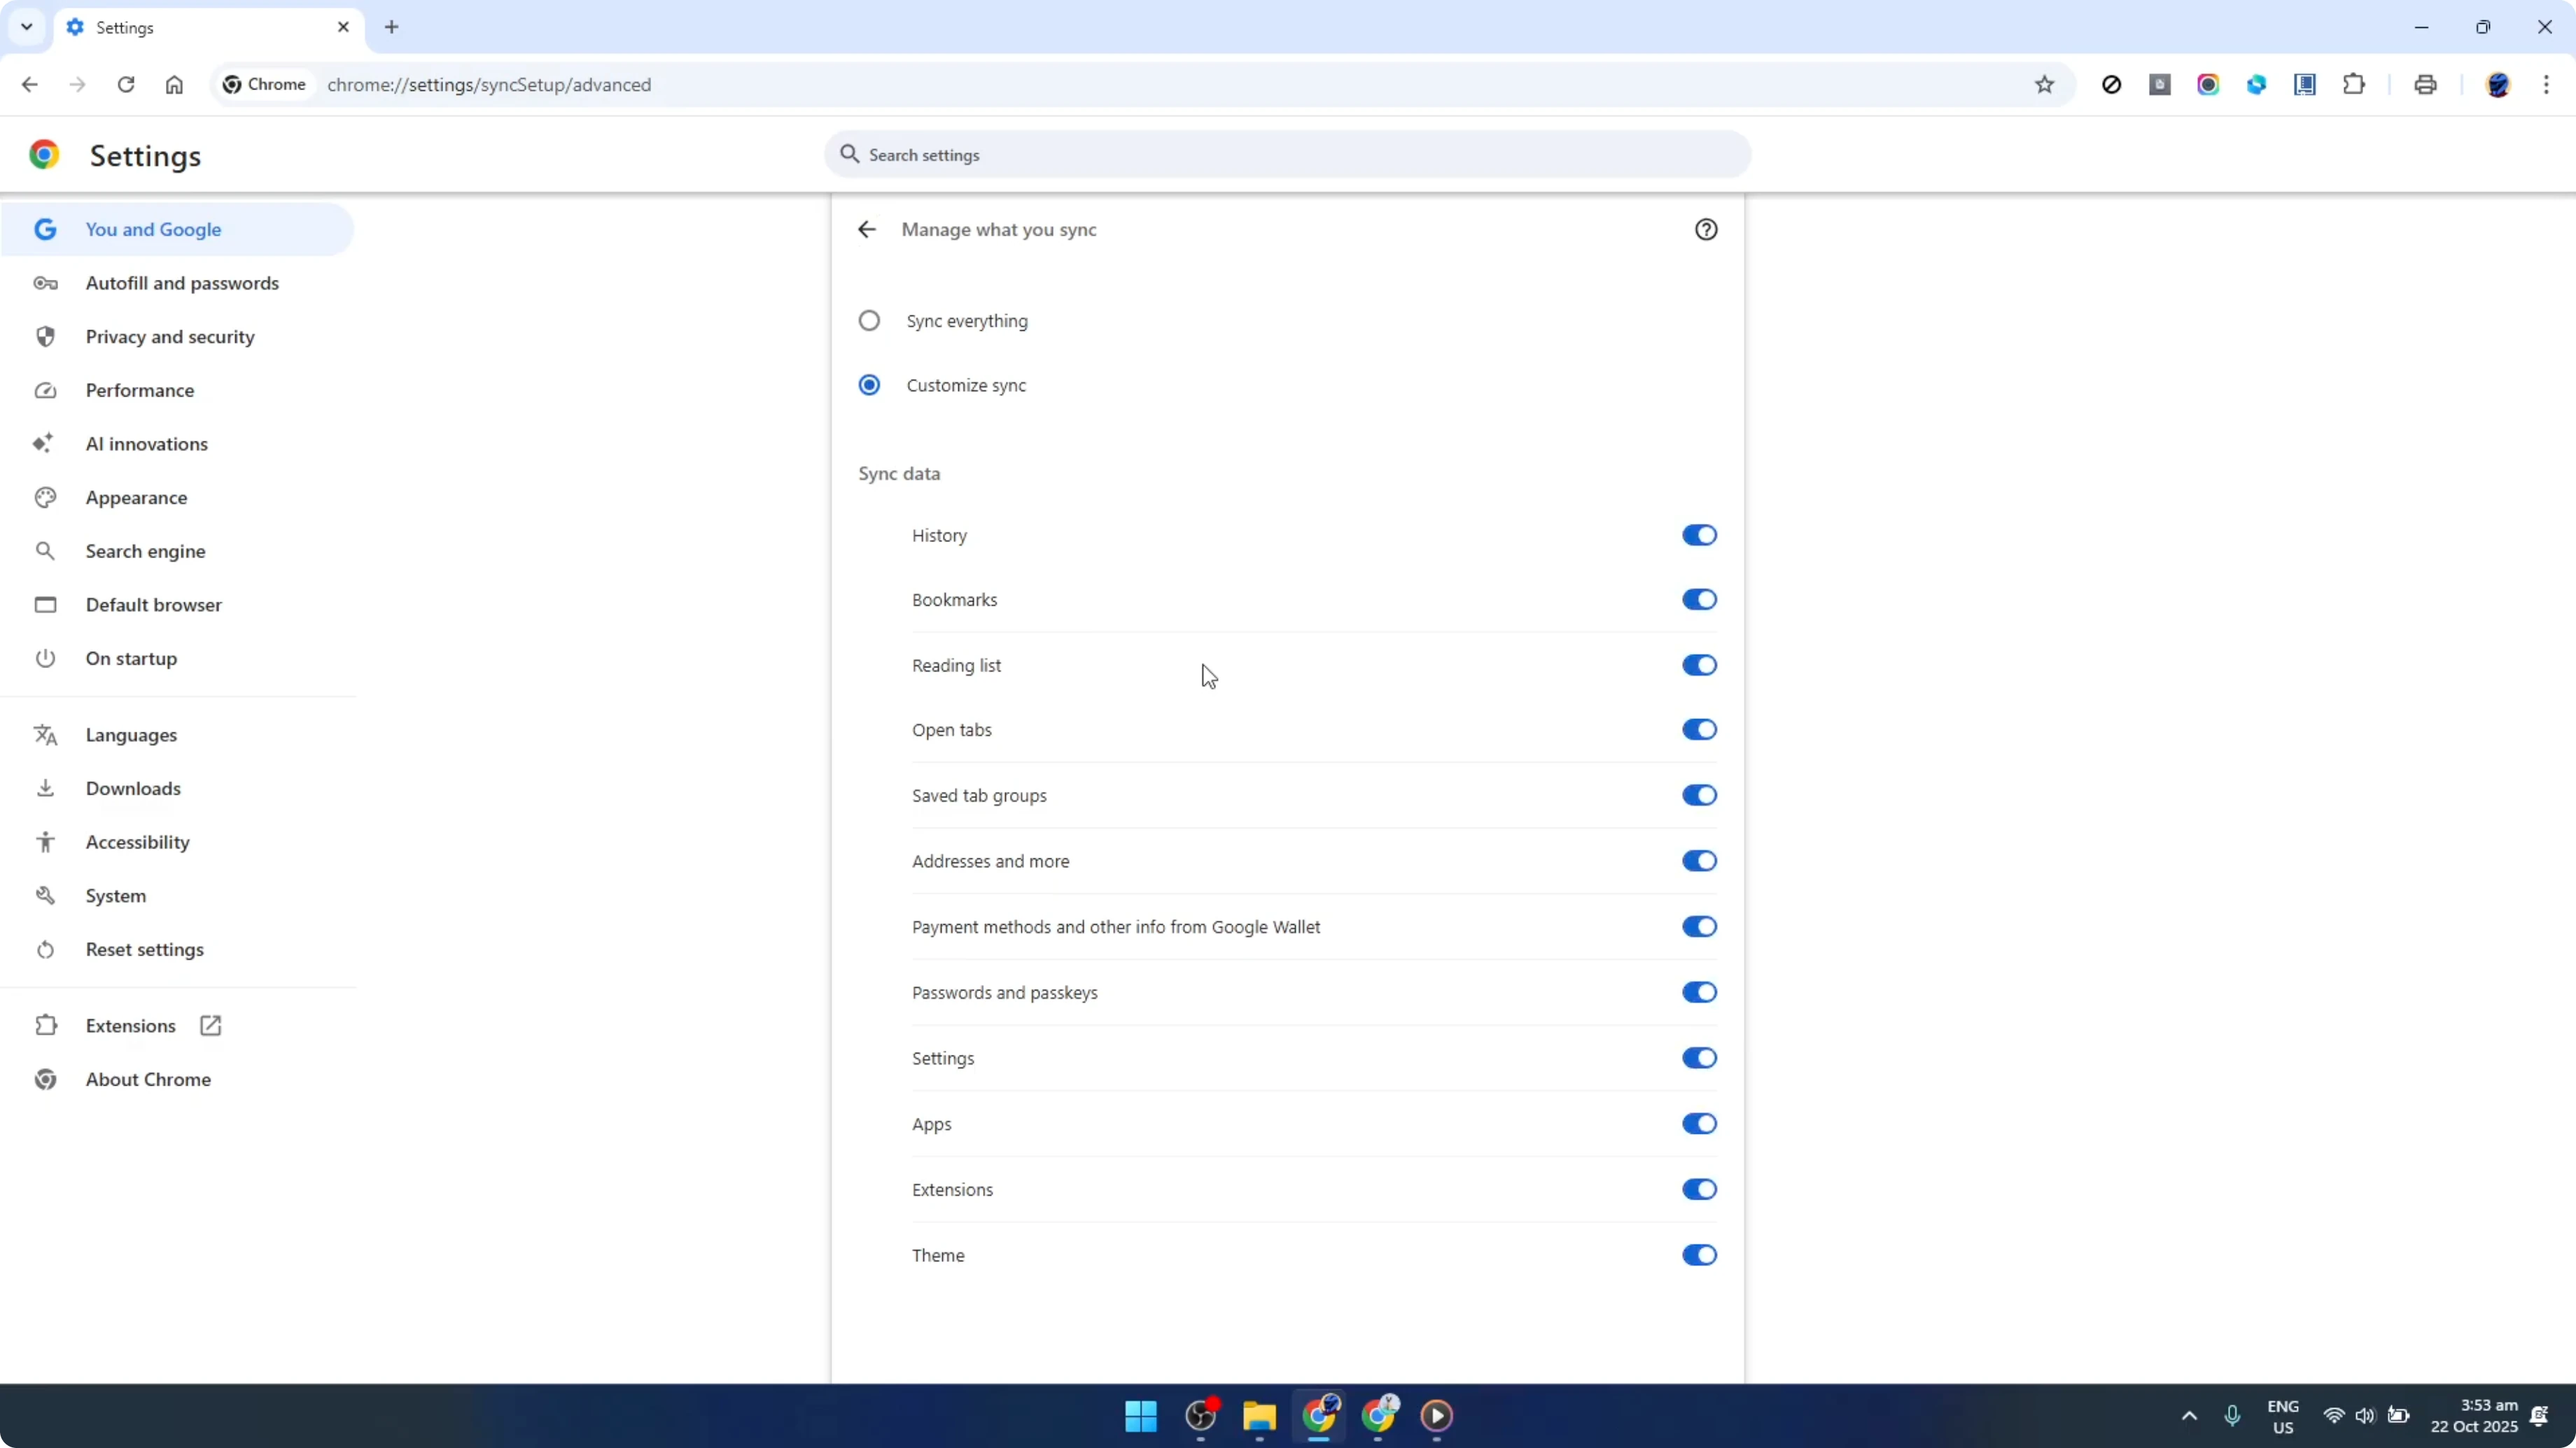Select Privacy and security in the sidebar
This screenshot has height=1448, width=2576.
[170, 336]
